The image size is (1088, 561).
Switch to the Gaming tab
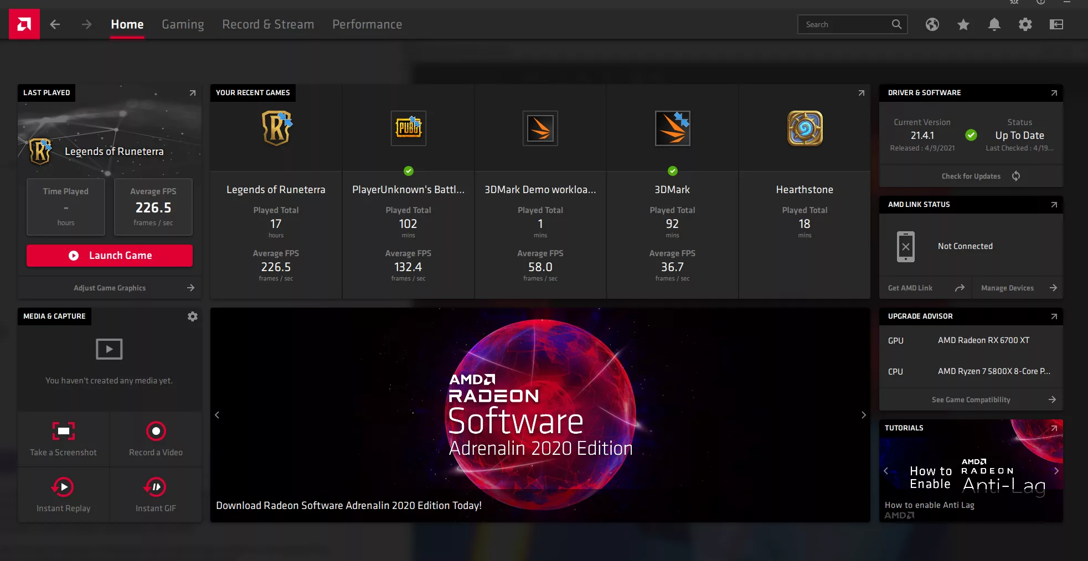point(183,24)
